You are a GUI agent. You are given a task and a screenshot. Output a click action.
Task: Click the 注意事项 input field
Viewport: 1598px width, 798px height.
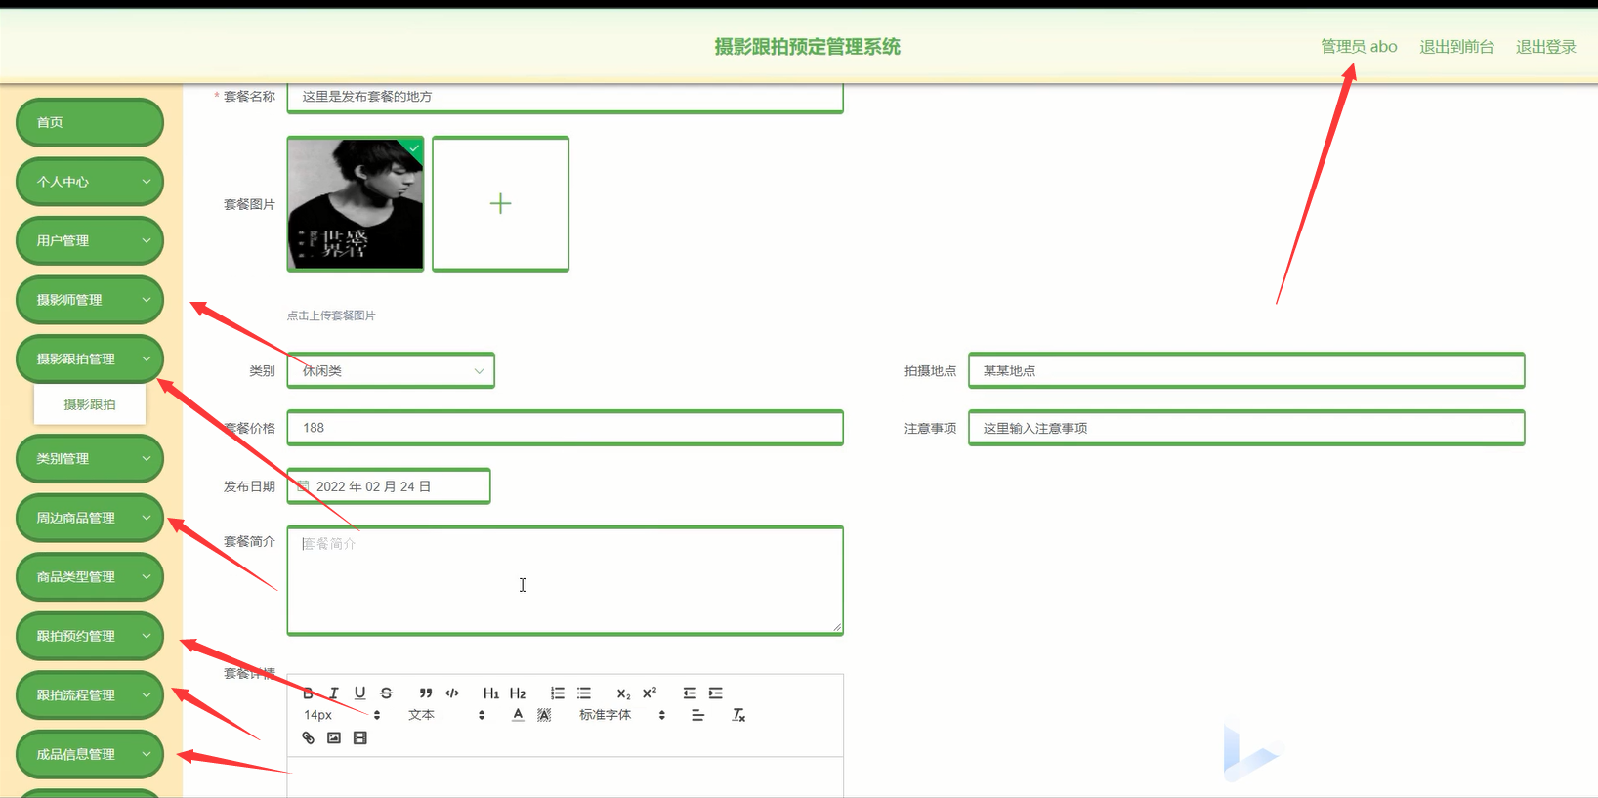(x=1246, y=428)
